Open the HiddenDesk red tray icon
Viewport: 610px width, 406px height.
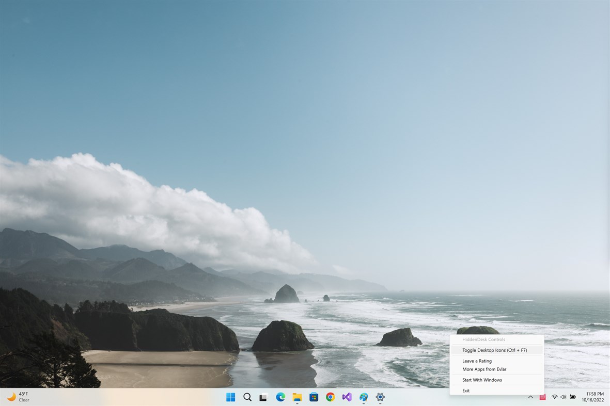point(542,397)
